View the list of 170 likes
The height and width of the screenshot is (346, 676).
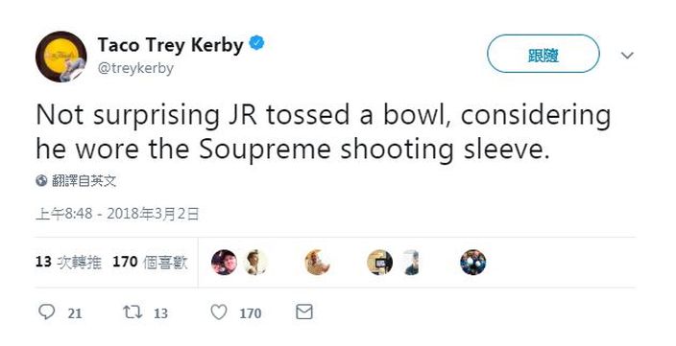150,262
